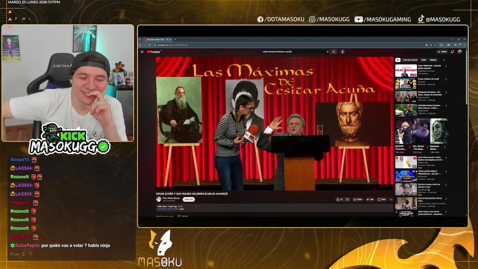
Task: Open the browser extensions puzzle icon
Action: (442, 45)
